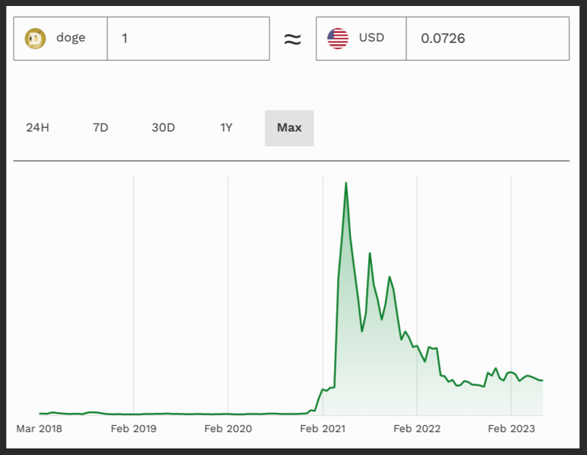Switch to the 24H time range
This screenshot has width=587, height=455.
(37, 127)
